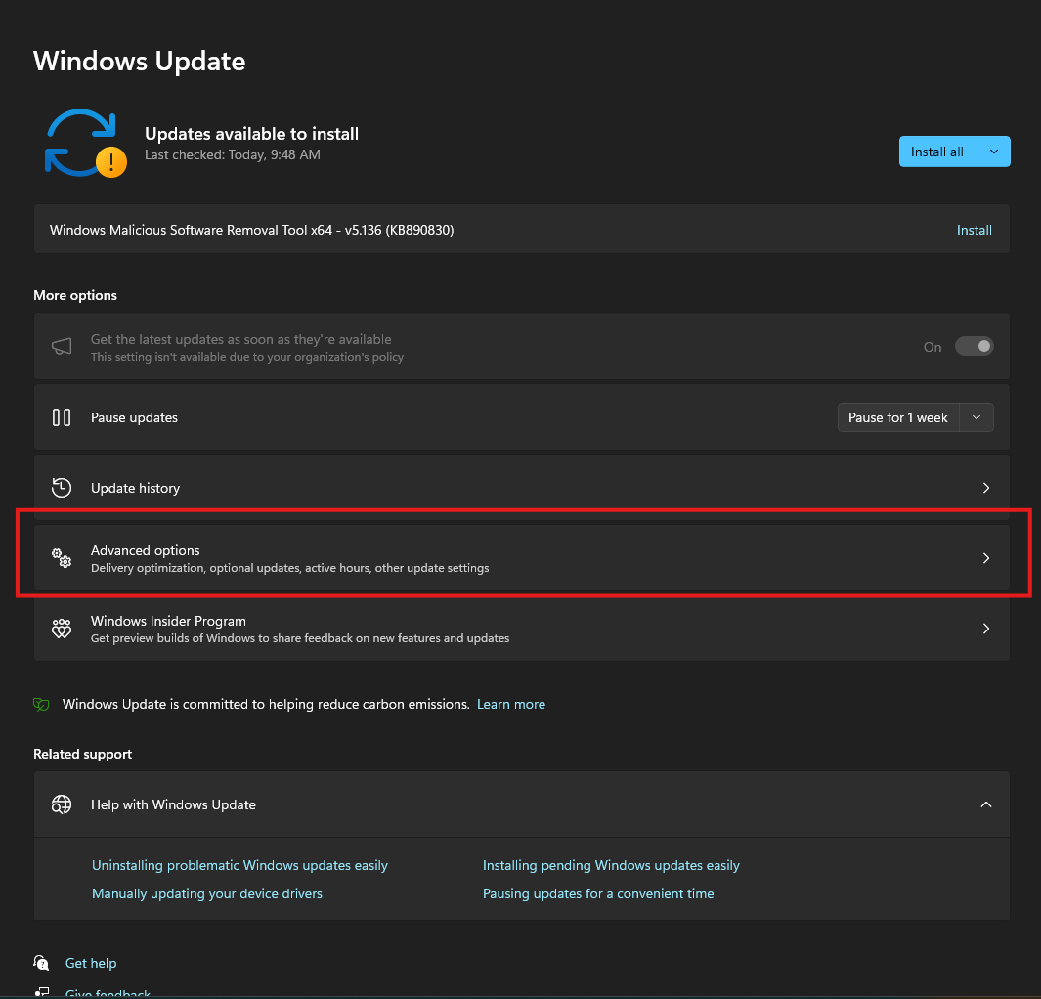Click the clock icon beside Update history

pos(62,488)
